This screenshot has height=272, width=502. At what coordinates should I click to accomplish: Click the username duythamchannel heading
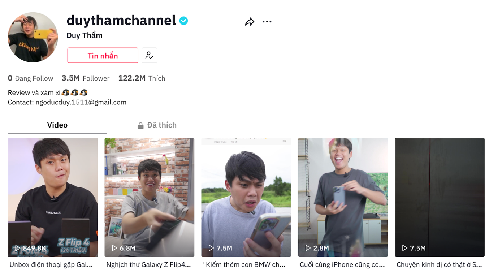121,21
